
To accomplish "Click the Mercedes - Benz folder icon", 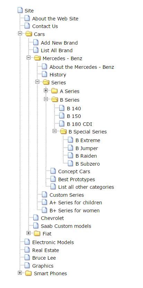I will click(x=37, y=58).
